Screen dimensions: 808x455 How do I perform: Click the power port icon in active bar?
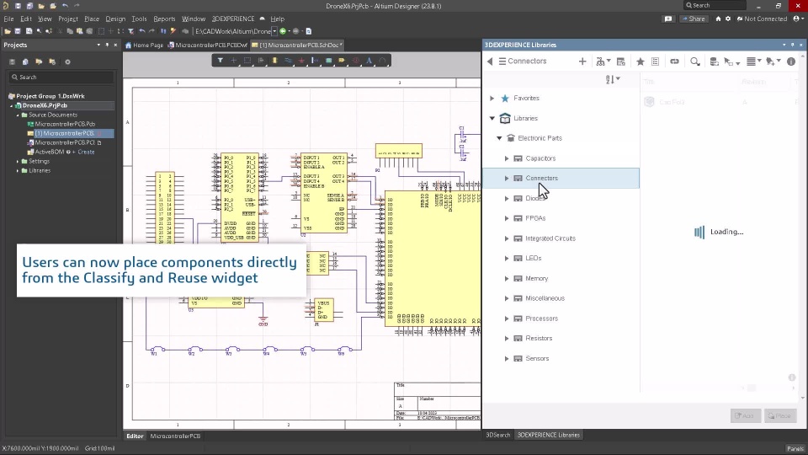tap(301, 61)
